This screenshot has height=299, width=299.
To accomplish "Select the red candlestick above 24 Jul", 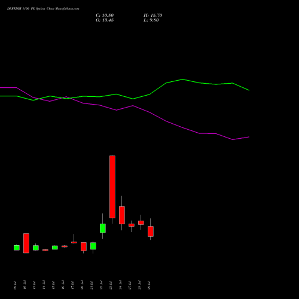I will [122, 215].
